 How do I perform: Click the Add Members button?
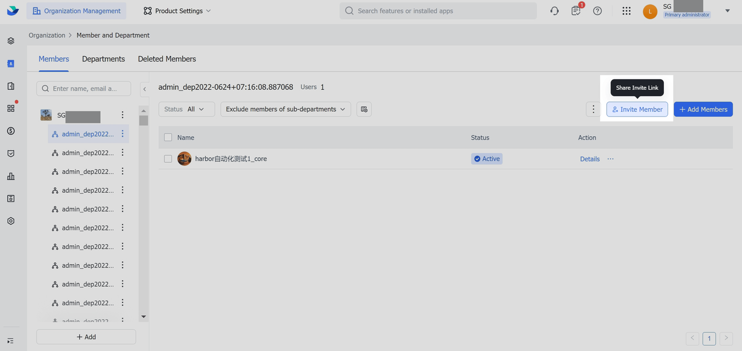(x=703, y=109)
